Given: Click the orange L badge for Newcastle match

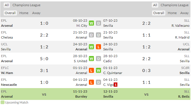Looking at the screenshot, I should click(x=91, y=82).
